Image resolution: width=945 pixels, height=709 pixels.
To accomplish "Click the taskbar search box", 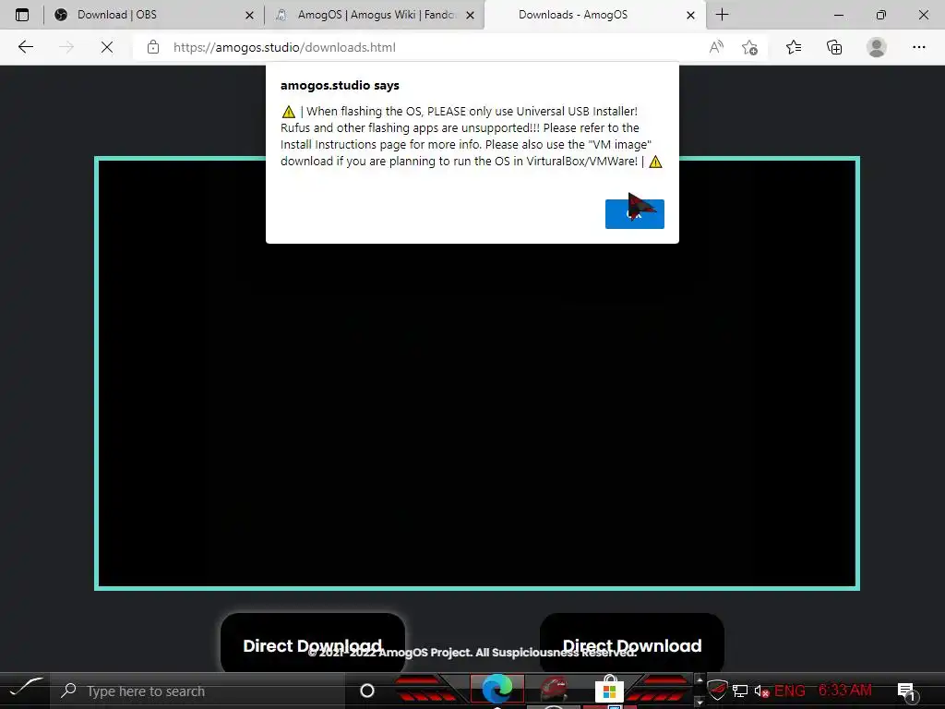I will (197, 691).
